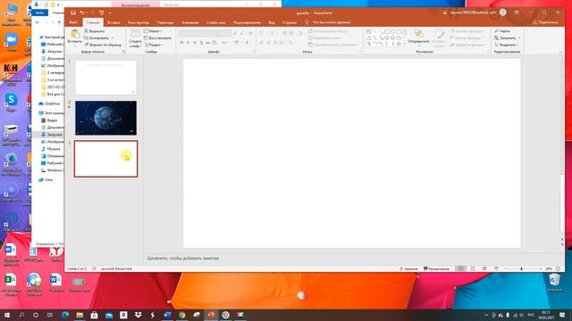
Task: Open the Layout (Макет) dropdown
Action: (153, 31)
